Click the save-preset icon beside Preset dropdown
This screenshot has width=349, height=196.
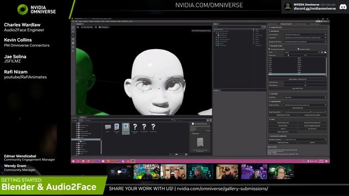(322, 52)
